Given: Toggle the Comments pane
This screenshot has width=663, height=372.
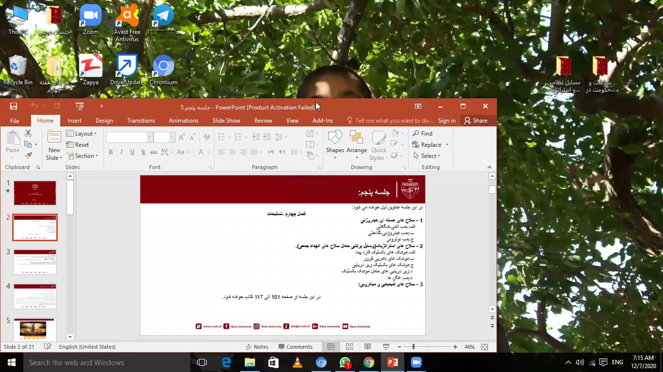Looking at the screenshot, I should (296, 347).
